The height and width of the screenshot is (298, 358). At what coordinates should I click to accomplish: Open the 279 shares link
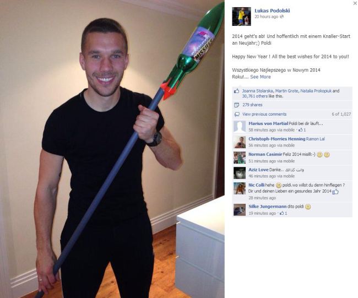(252, 105)
